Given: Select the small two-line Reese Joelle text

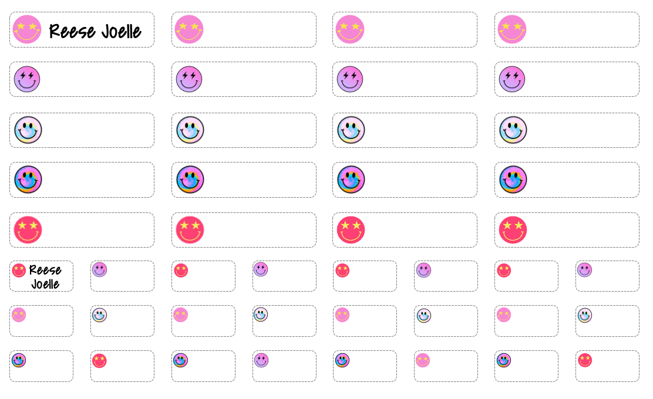Looking at the screenshot, I should tap(45, 277).
